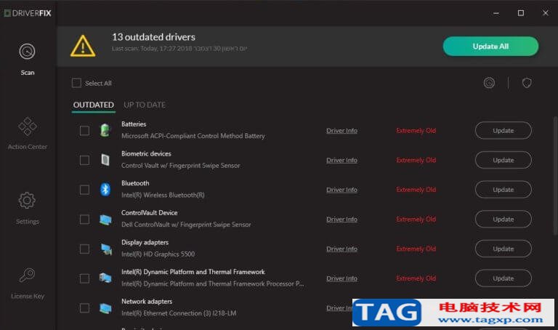Click the Last scan date text
Screen dimensions: 558x330
pyautogui.click(x=179, y=49)
